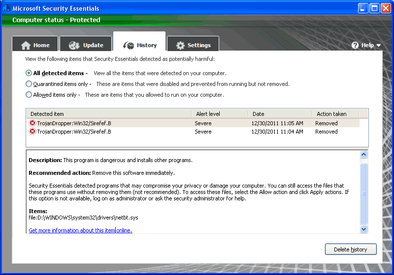
Task: Click the gear icon on Settings tab
Action: pos(180,45)
